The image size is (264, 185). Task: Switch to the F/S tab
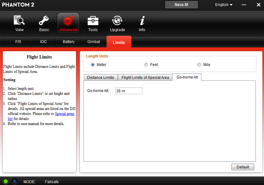pos(18,42)
